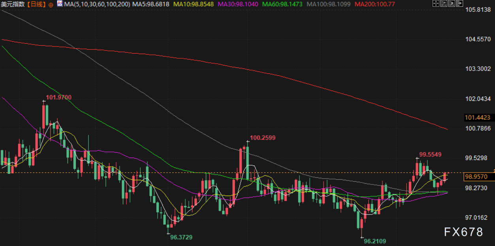The height and width of the screenshot is (246, 495).
Task: Click the 105.8138 price axis label
Action: tap(478, 9)
